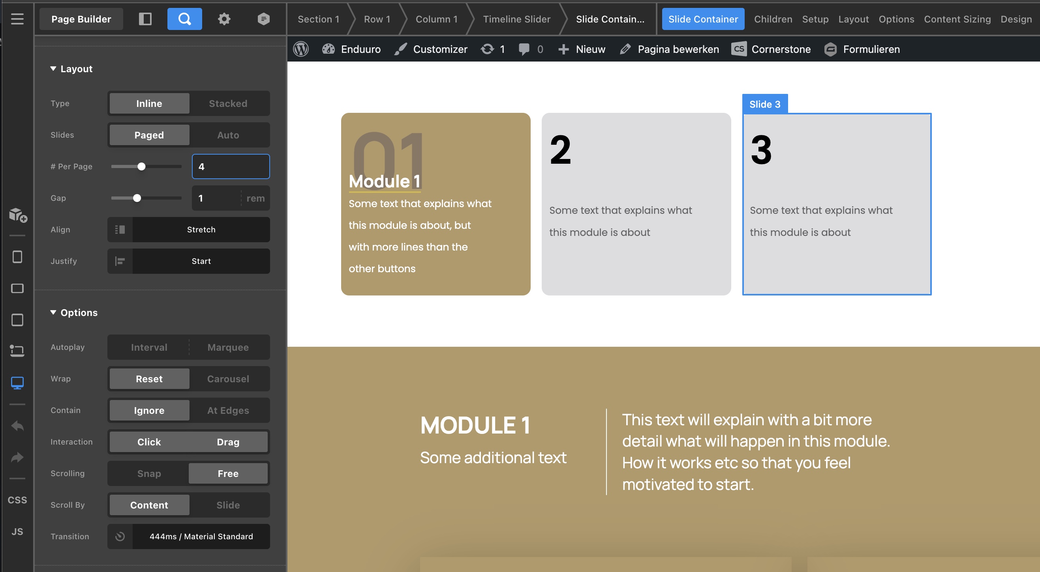This screenshot has height=572, width=1040.
Task: Collapse the Layout section
Action: 53,69
